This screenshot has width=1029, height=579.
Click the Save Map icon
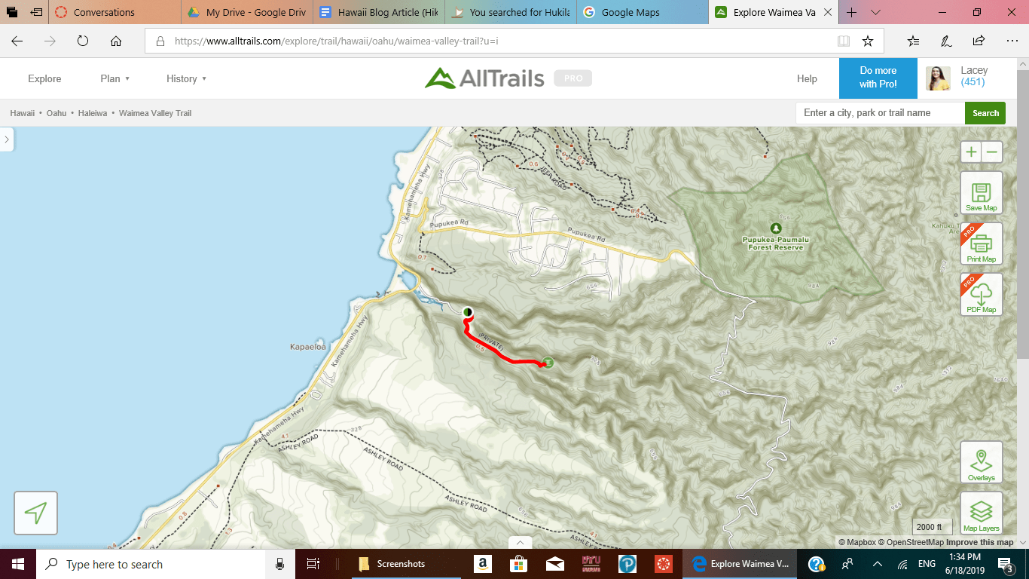coord(982,193)
